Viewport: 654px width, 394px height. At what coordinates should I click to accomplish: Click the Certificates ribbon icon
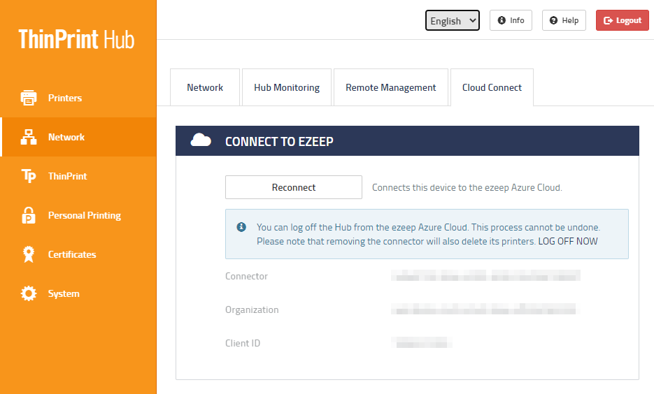click(x=29, y=254)
